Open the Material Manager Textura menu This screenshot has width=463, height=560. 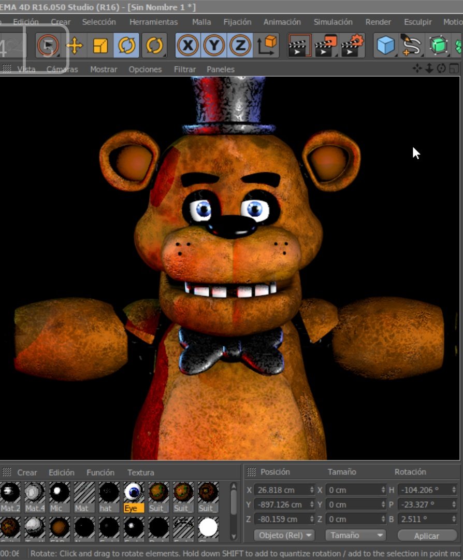coord(140,472)
